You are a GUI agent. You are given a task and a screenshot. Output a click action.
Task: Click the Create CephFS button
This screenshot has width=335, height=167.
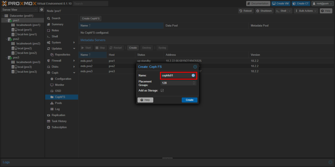coord(91,19)
